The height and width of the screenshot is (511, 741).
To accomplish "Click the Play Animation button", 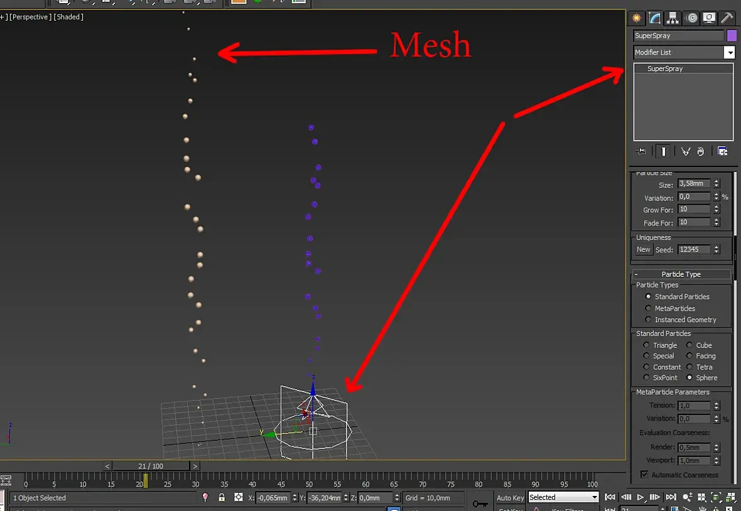I will pos(641,497).
